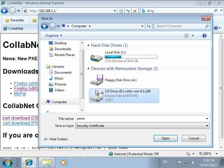Image resolution: width=224 pixels, height=168 pixels.
Task: Open Windows Media Player from taskbar
Action: pos(63,163)
